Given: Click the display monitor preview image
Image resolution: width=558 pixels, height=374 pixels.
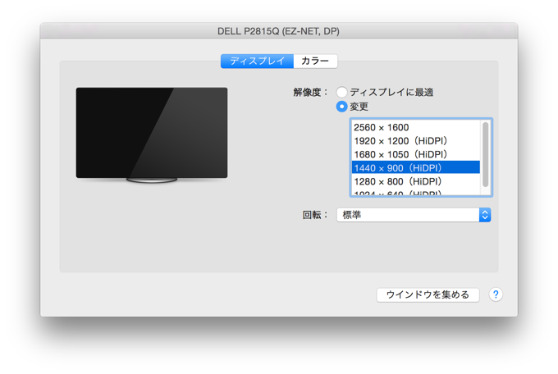Looking at the screenshot, I should click(152, 135).
